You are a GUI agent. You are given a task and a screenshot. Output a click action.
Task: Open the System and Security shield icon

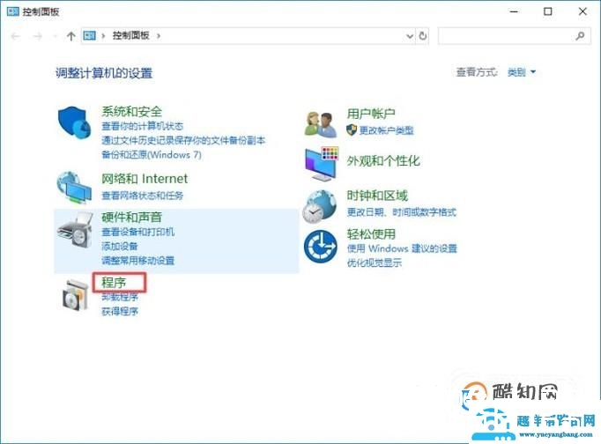[x=74, y=122]
